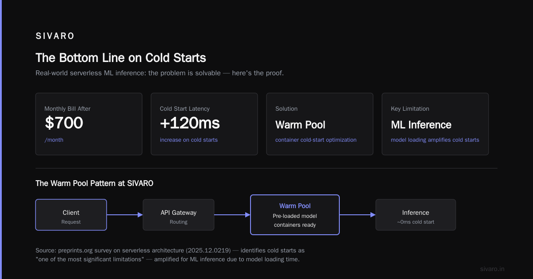Click the 'Key Limitation' label
This screenshot has height=279, width=533.
coord(410,108)
